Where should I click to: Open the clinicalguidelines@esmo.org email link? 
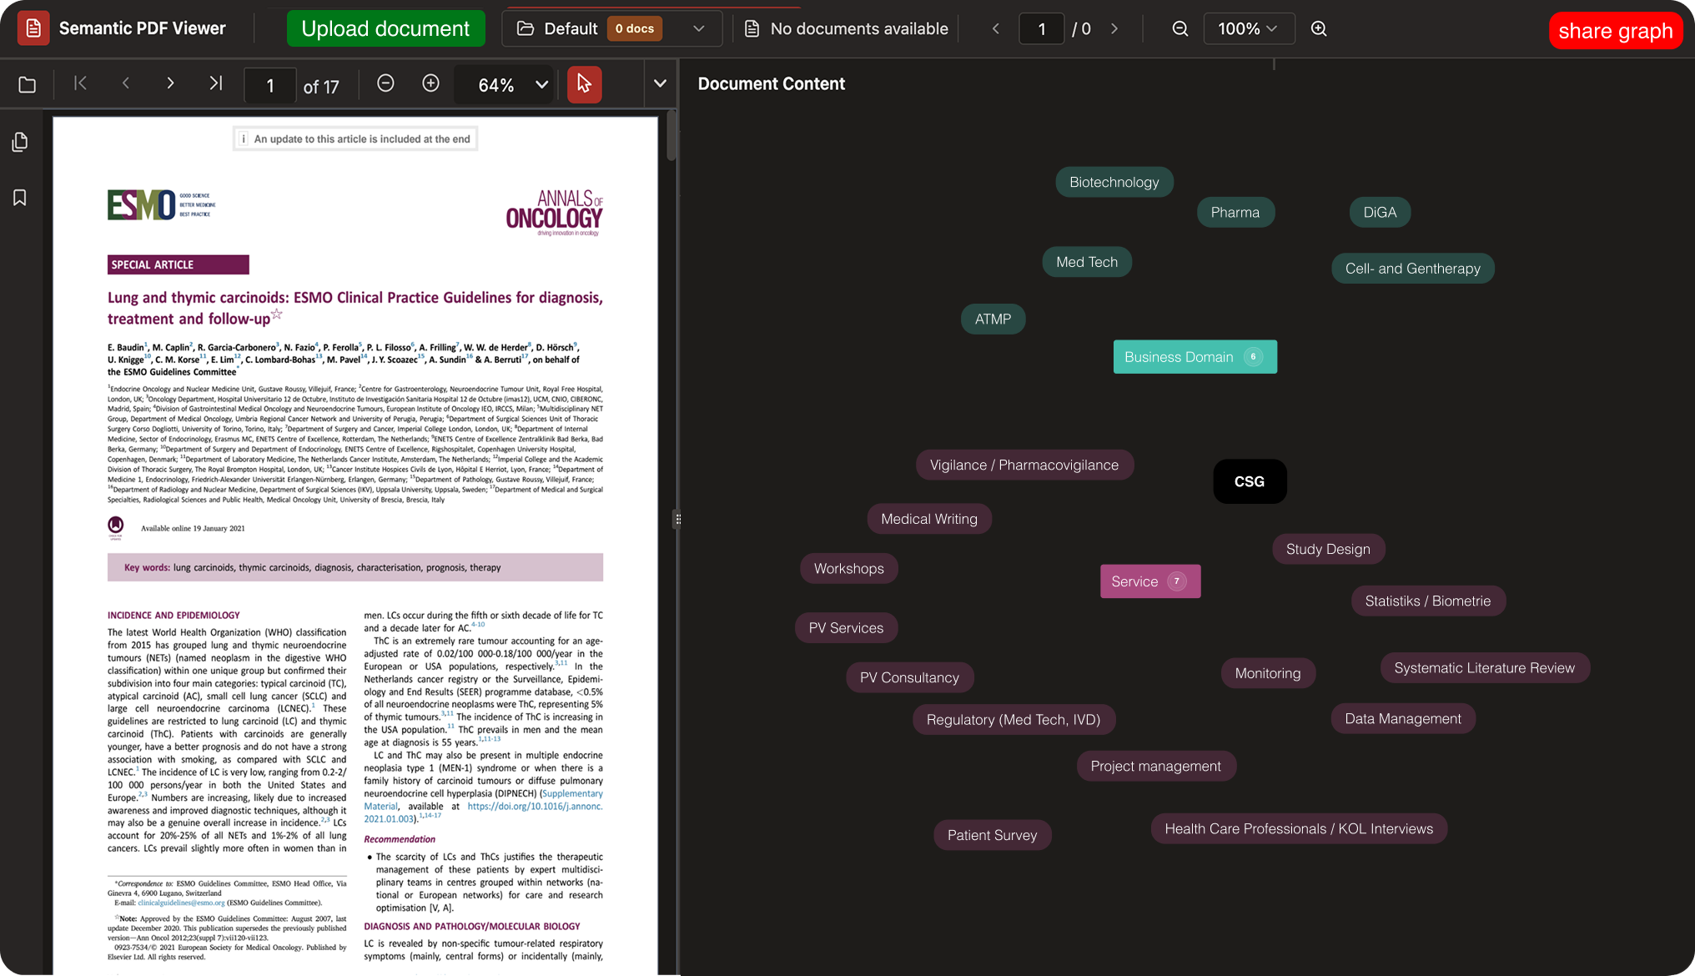[181, 903]
